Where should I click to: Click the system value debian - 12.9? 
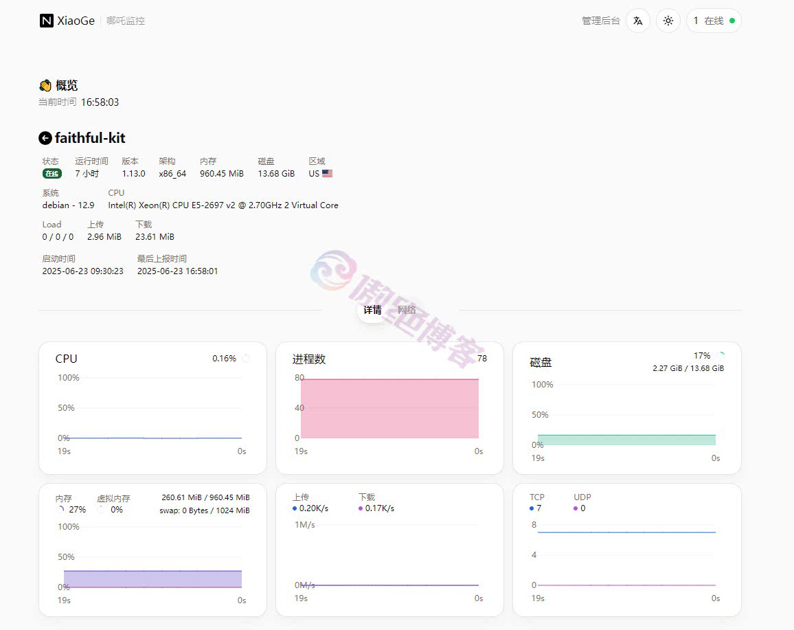click(69, 205)
